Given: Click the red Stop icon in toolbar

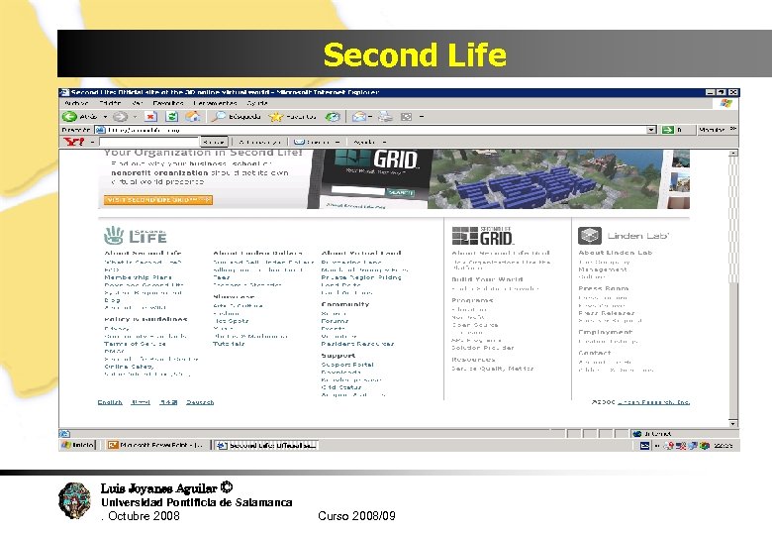Looking at the screenshot, I should pyautogui.click(x=150, y=117).
